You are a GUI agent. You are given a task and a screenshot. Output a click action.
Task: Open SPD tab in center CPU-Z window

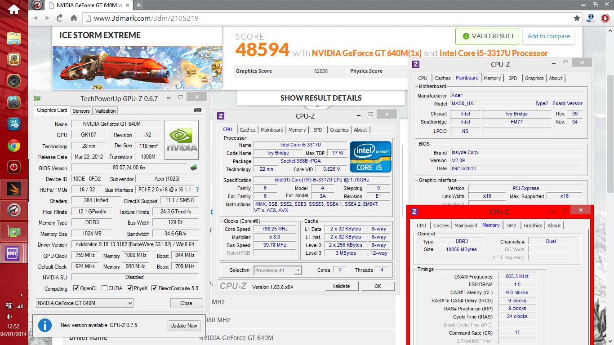[x=318, y=130]
